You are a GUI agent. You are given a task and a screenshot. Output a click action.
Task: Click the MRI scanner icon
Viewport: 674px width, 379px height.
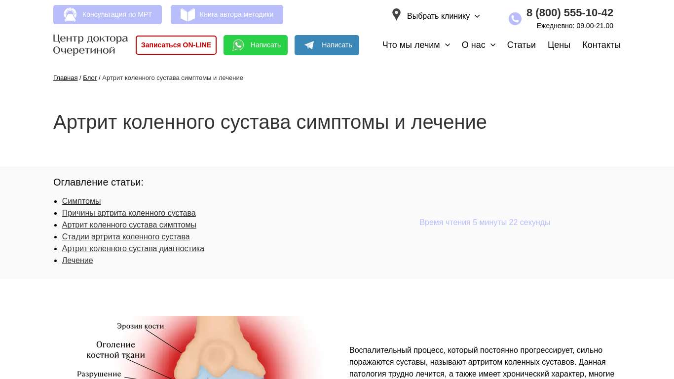tap(70, 15)
